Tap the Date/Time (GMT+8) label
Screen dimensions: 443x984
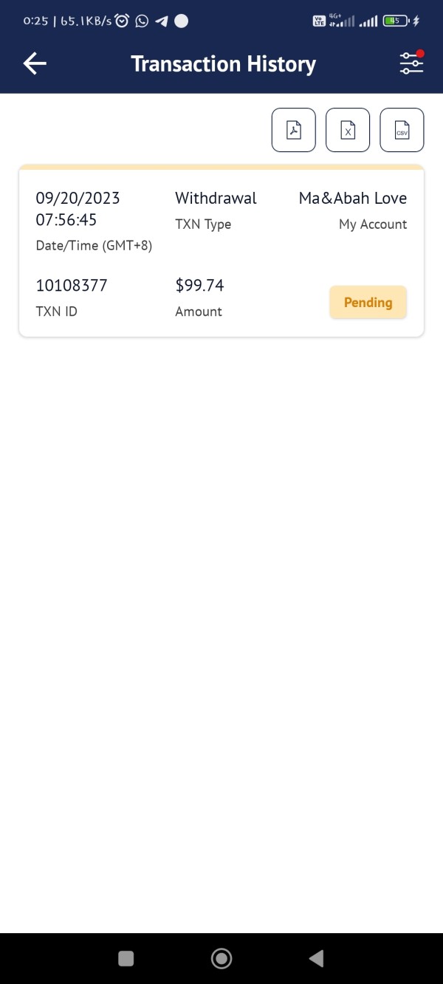(x=94, y=246)
